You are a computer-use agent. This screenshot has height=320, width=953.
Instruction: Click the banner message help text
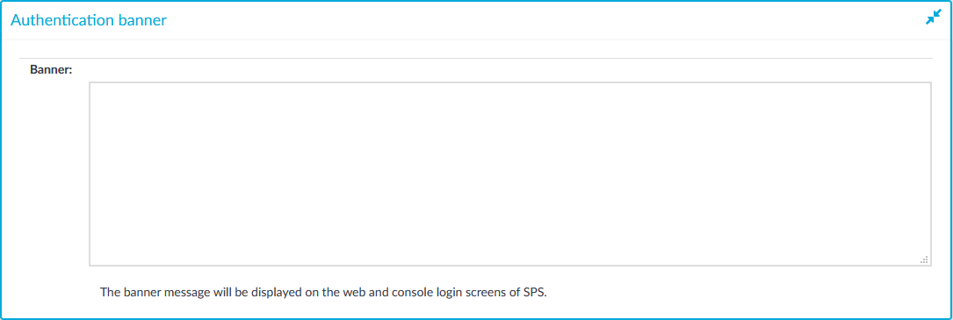tap(323, 292)
